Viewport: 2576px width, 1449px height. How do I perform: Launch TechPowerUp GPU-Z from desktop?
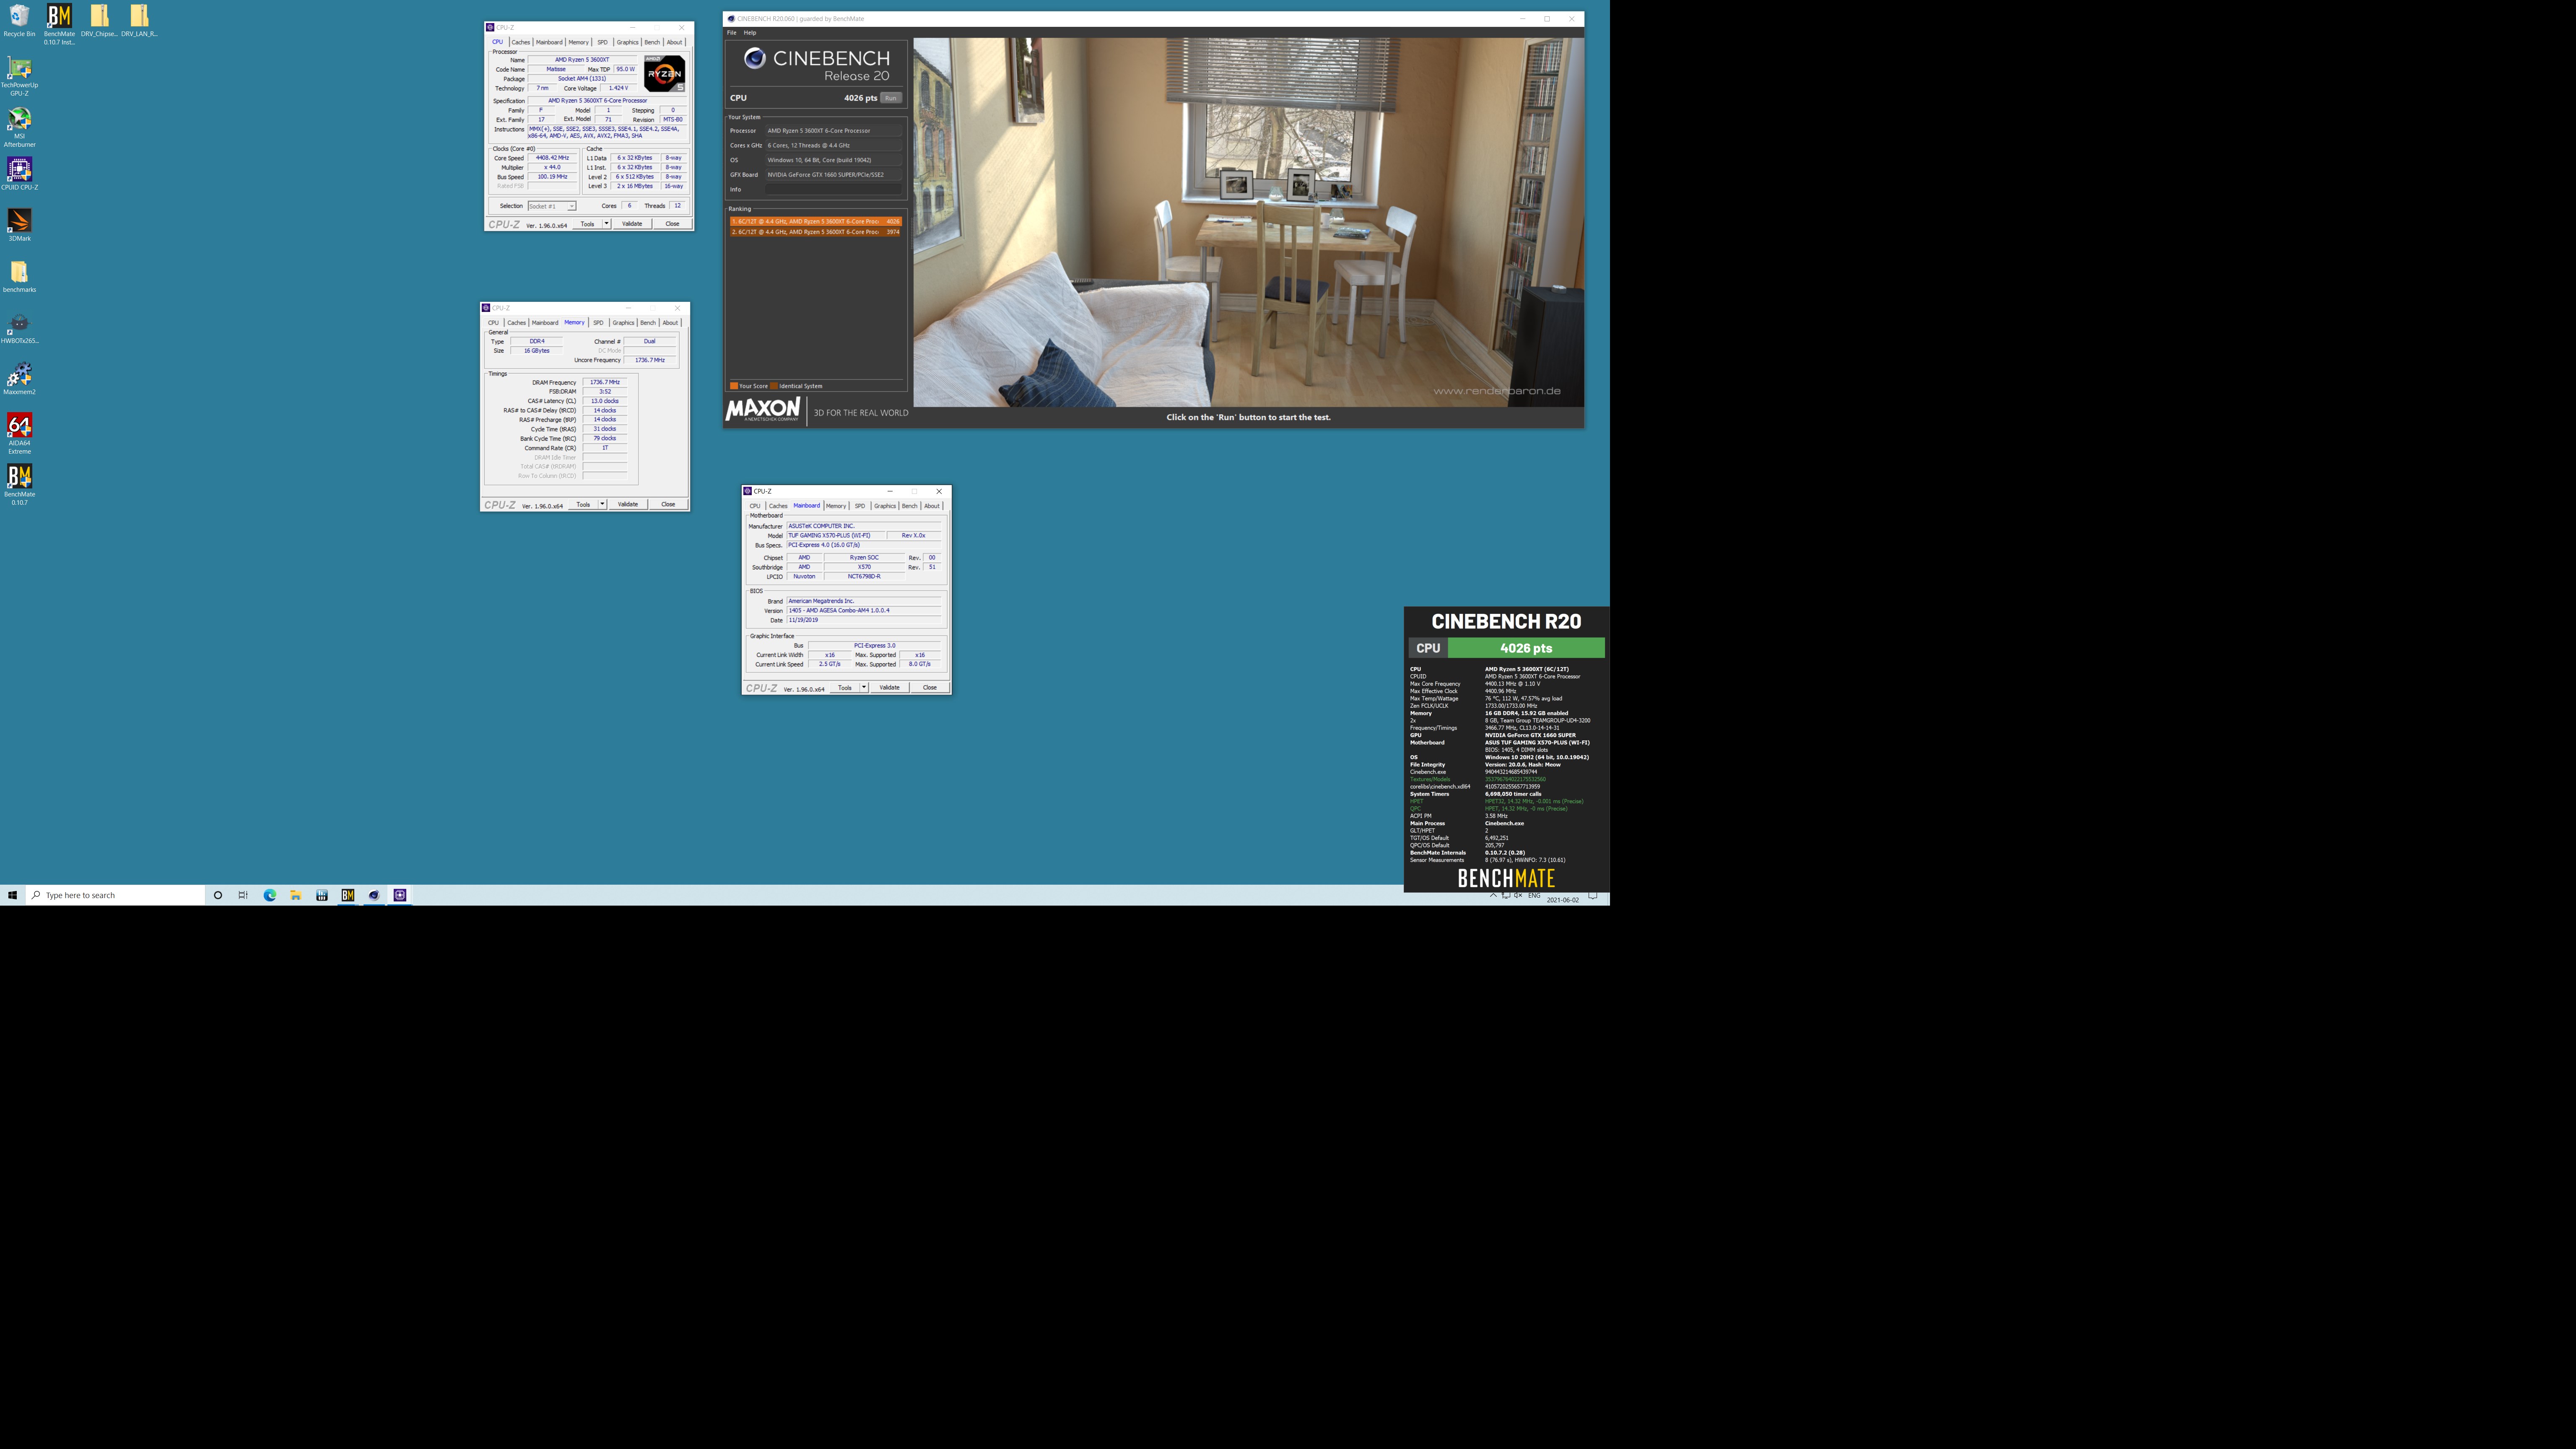click(19, 76)
